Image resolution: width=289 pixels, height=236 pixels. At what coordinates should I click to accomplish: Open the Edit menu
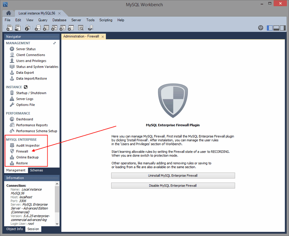18,20
